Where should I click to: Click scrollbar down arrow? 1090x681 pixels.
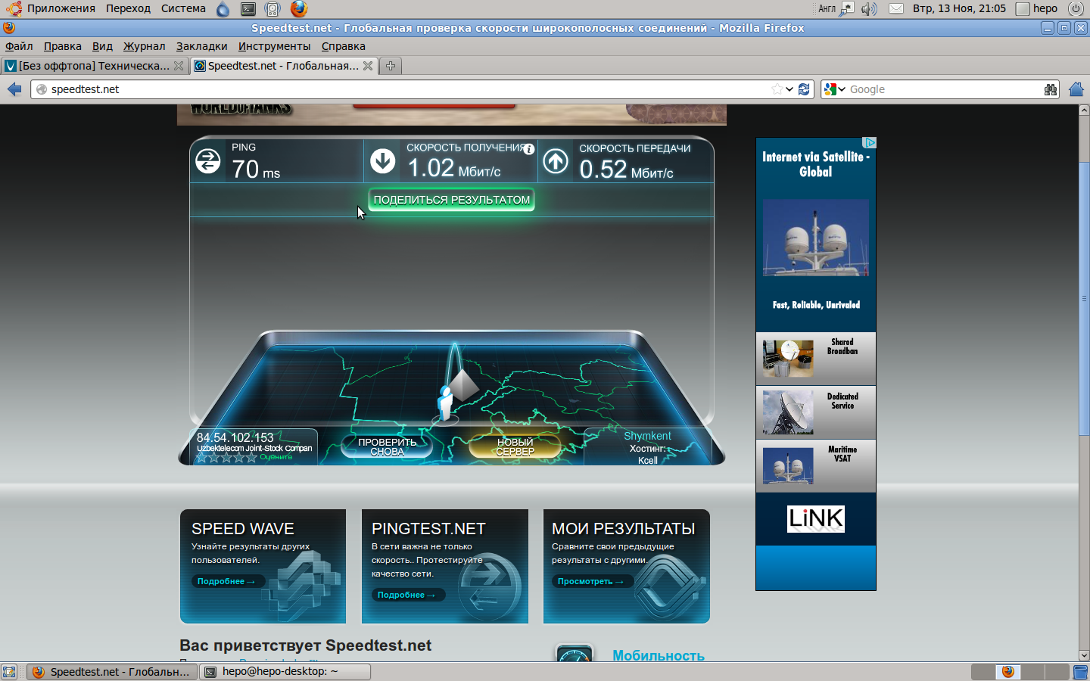click(x=1083, y=655)
